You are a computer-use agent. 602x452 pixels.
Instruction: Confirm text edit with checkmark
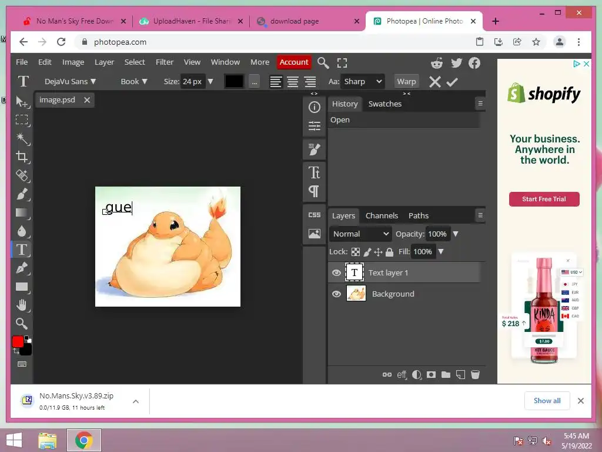click(x=452, y=82)
